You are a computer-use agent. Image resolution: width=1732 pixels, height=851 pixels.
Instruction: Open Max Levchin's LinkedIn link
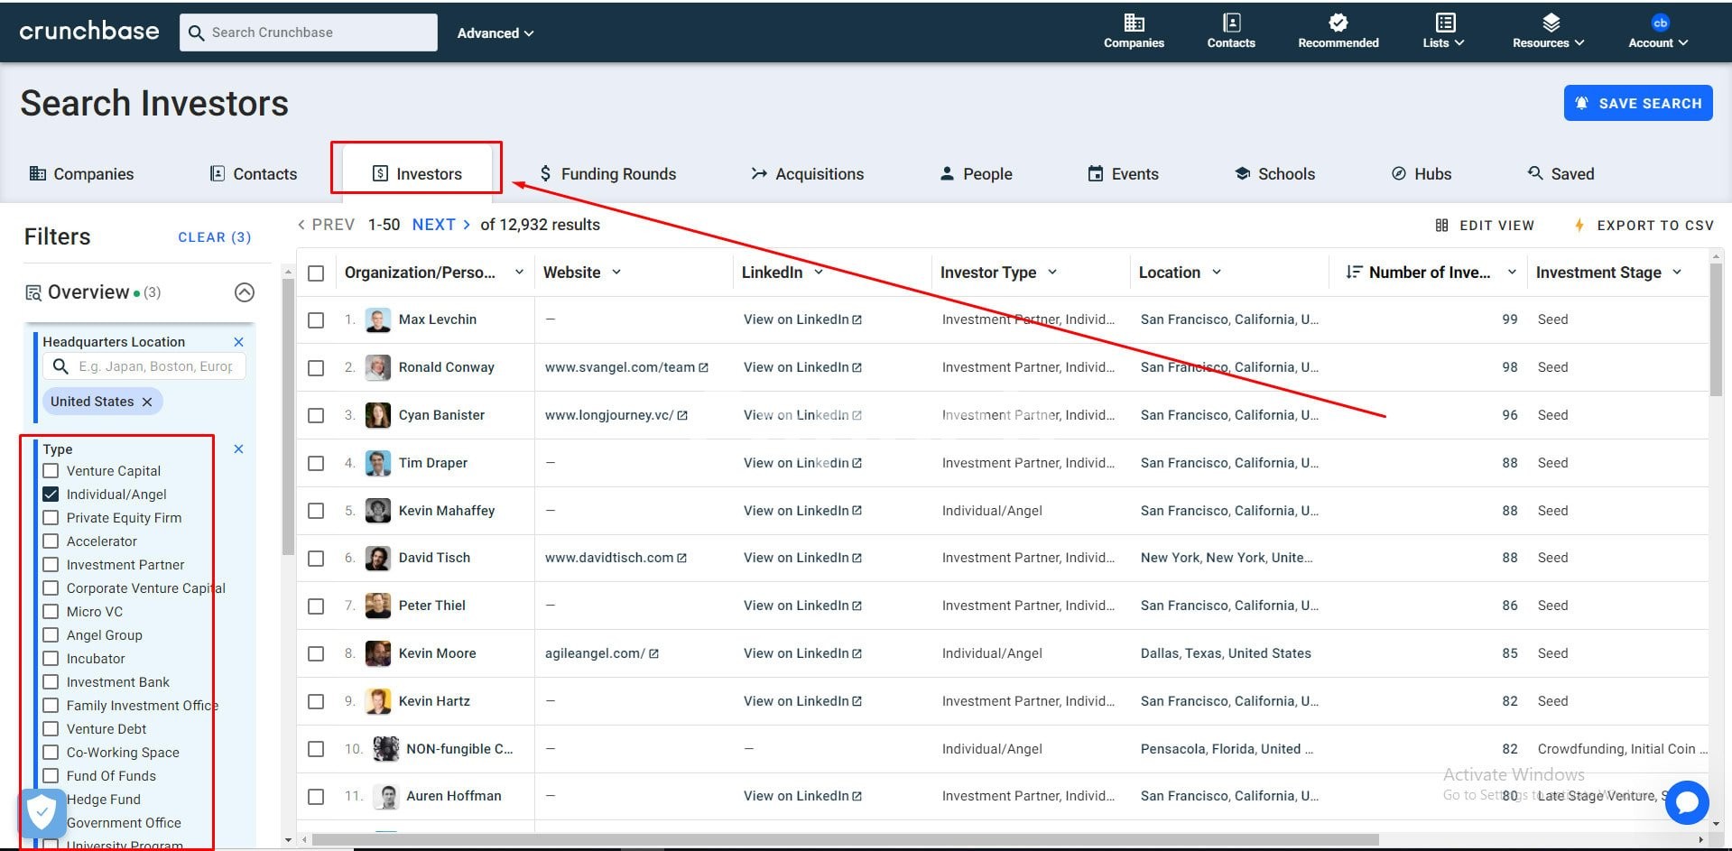pyautogui.click(x=801, y=319)
